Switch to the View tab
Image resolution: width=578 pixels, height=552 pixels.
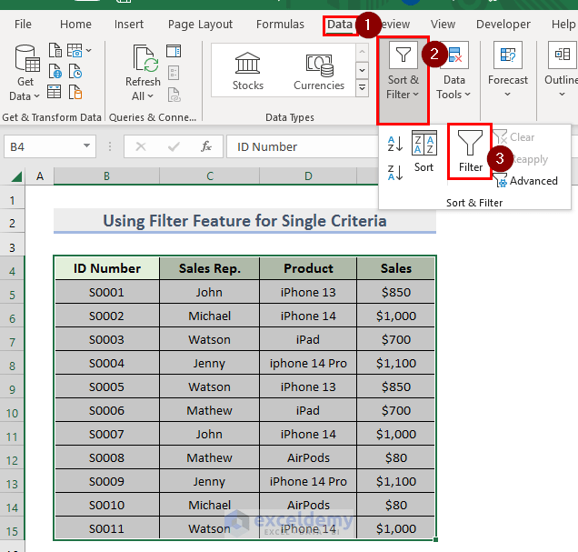(x=443, y=25)
